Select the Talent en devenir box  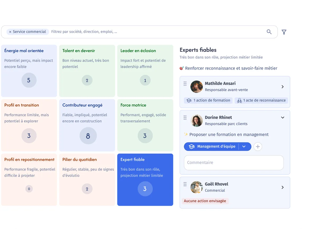[x=87, y=71]
